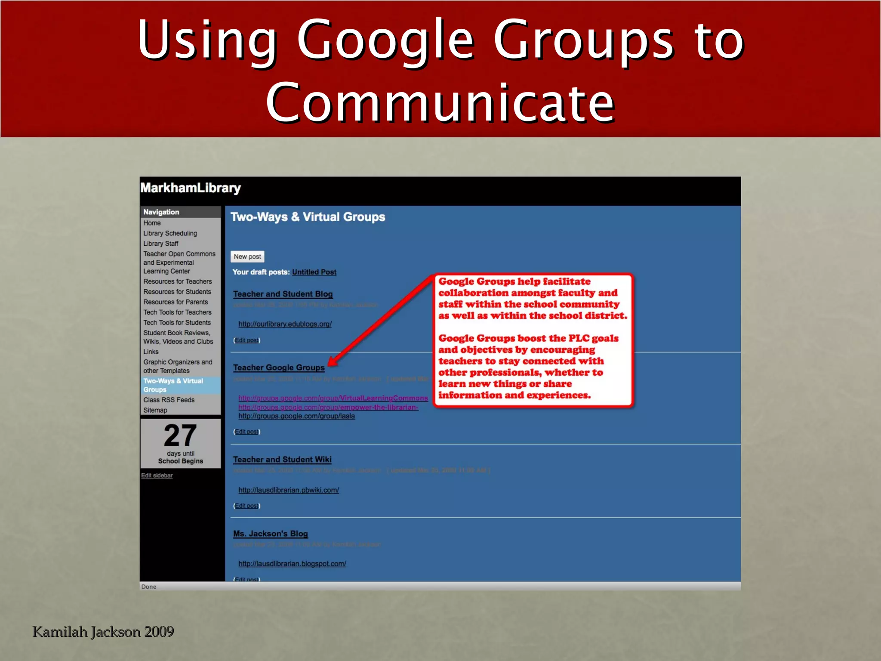Visit the groups.google.com/group/lasla link
The width and height of the screenshot is (881, 661).
296,416
